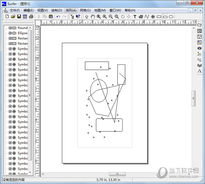Select the Round item in object list
Viewport: 205px width, 184px height.
(23, 28)
